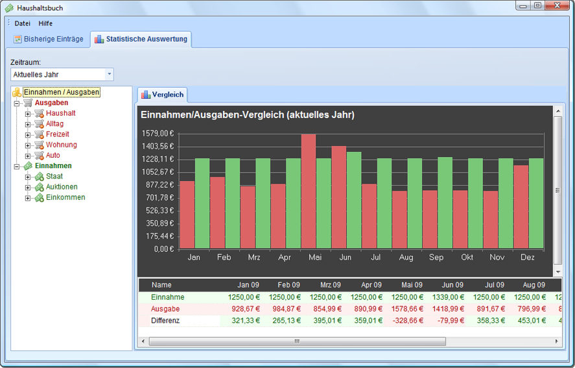Viewport: 575px width, 368px height.
Task: Click the chart's vertical scrollbar down arrow
Action: pyautogui.click(x=557, y=272)
